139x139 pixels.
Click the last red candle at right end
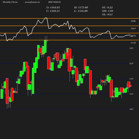(130, 86)
